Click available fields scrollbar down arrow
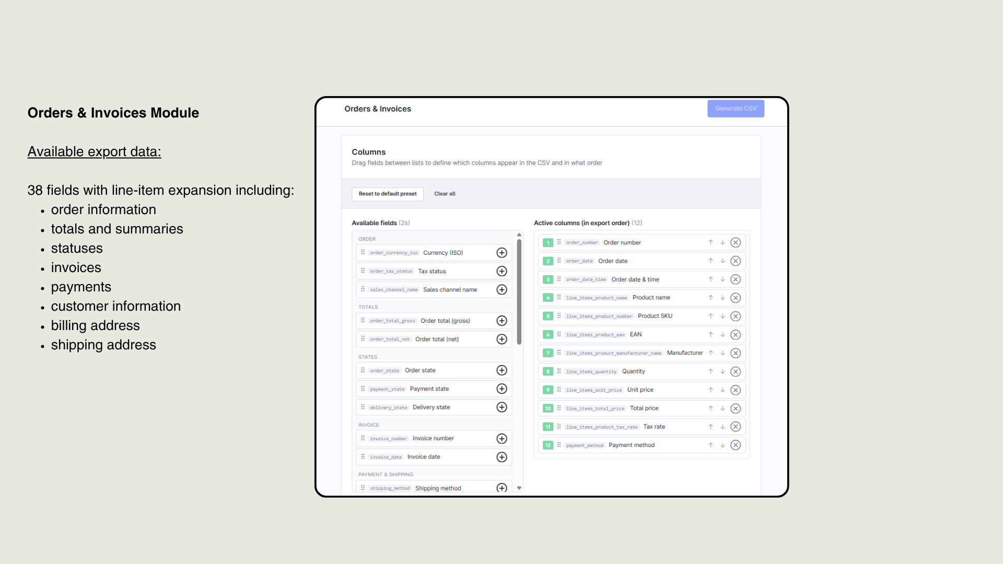Viewport: 1003px width, 564px height. [519, 488]
